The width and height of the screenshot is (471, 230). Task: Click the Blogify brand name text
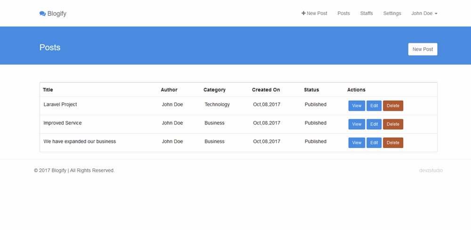pyautogui.click(x=57, y=14)
